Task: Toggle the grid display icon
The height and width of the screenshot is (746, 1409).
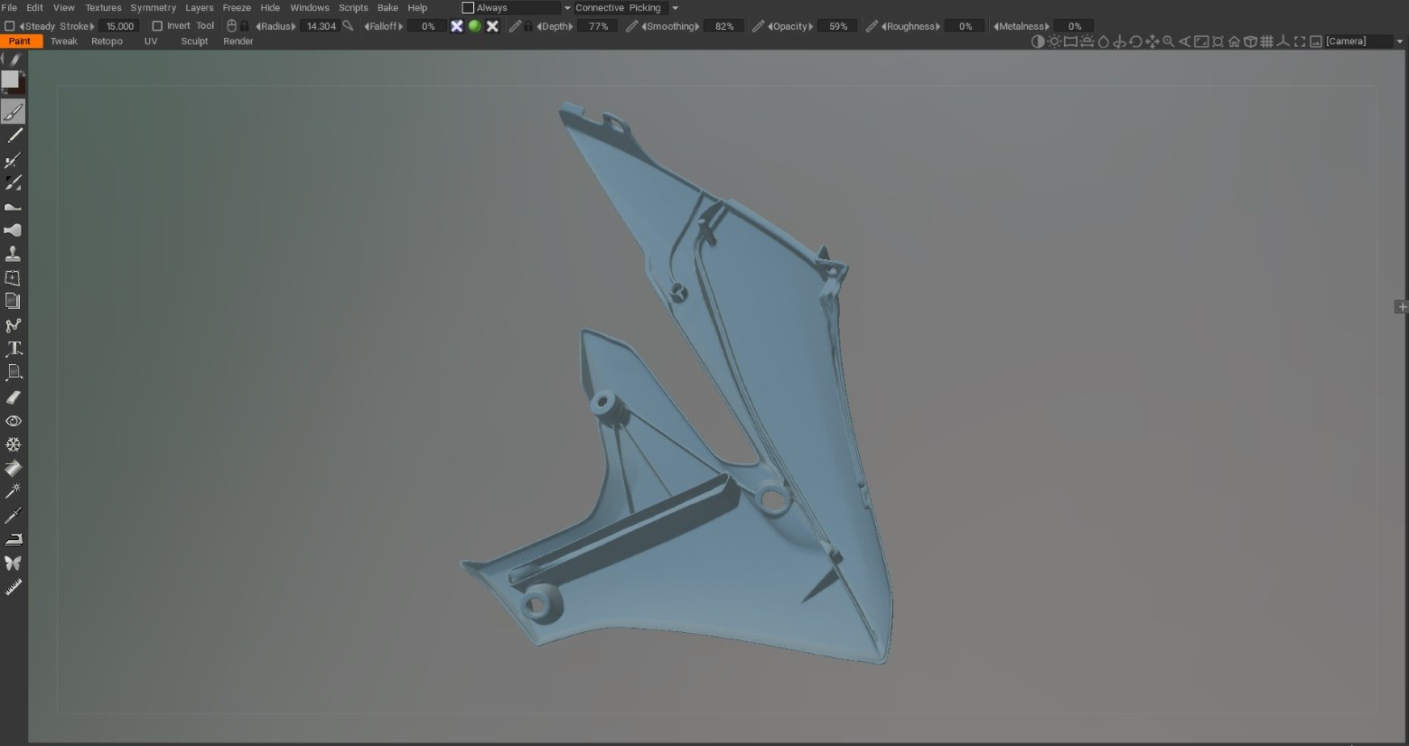Action: tap(1266, 42)
